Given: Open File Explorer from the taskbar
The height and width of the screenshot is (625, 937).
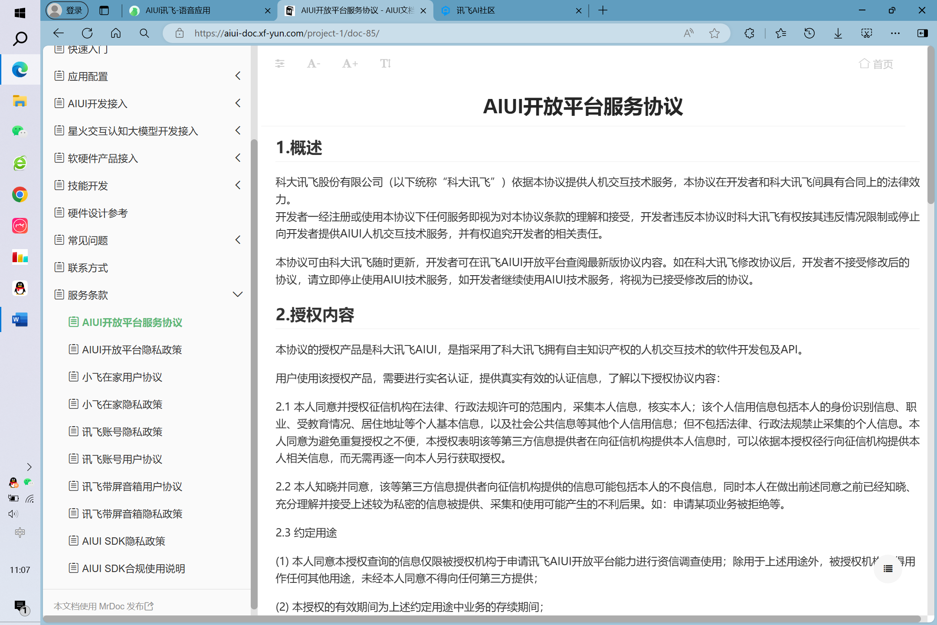Looking at the screenshot, I should click(x=20, y=101).
